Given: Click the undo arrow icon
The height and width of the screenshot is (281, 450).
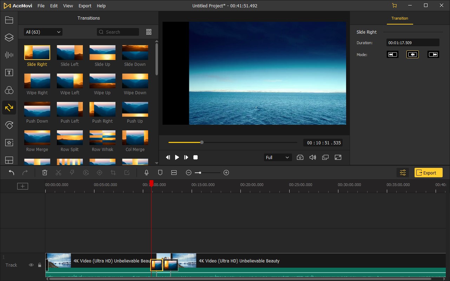Looking at the screenshot, I should click(12, 172).
